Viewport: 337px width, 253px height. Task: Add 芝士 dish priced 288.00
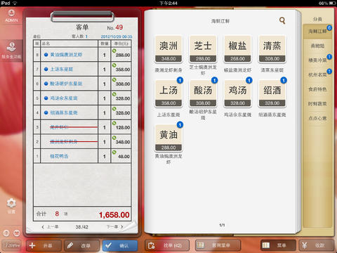click(203, 49)
